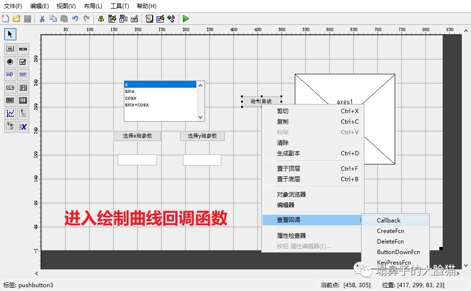Pick the Table component tool
The height and width of the screenshot is (291, 471).
click(x=23, y=101)
